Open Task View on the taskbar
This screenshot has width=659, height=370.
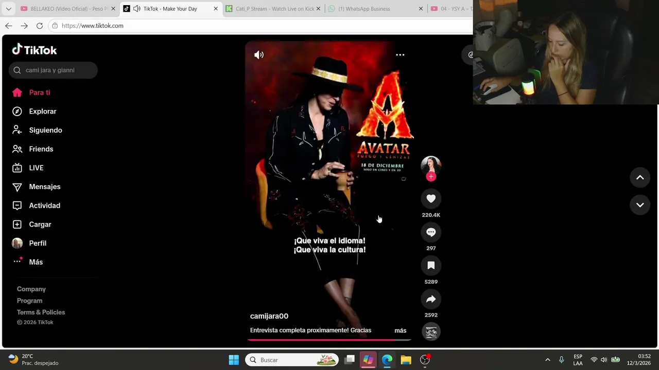(350, 360)
